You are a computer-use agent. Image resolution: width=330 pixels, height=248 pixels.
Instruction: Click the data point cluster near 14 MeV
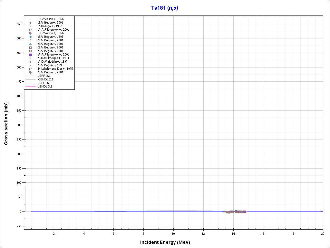click(236, 212)
